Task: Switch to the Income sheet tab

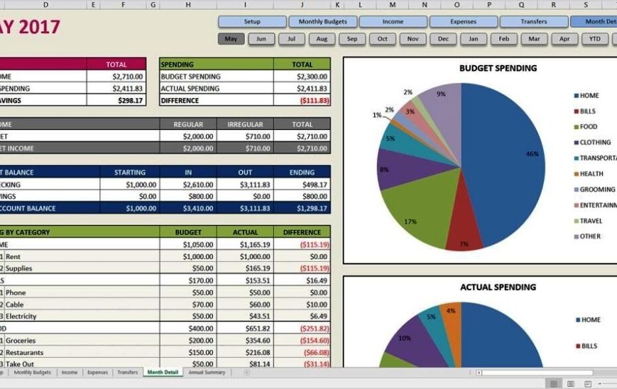Action: point(68,372)
